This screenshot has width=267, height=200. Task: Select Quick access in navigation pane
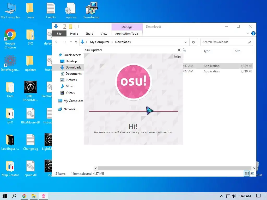pyautogui.click(x=70, y=55)
